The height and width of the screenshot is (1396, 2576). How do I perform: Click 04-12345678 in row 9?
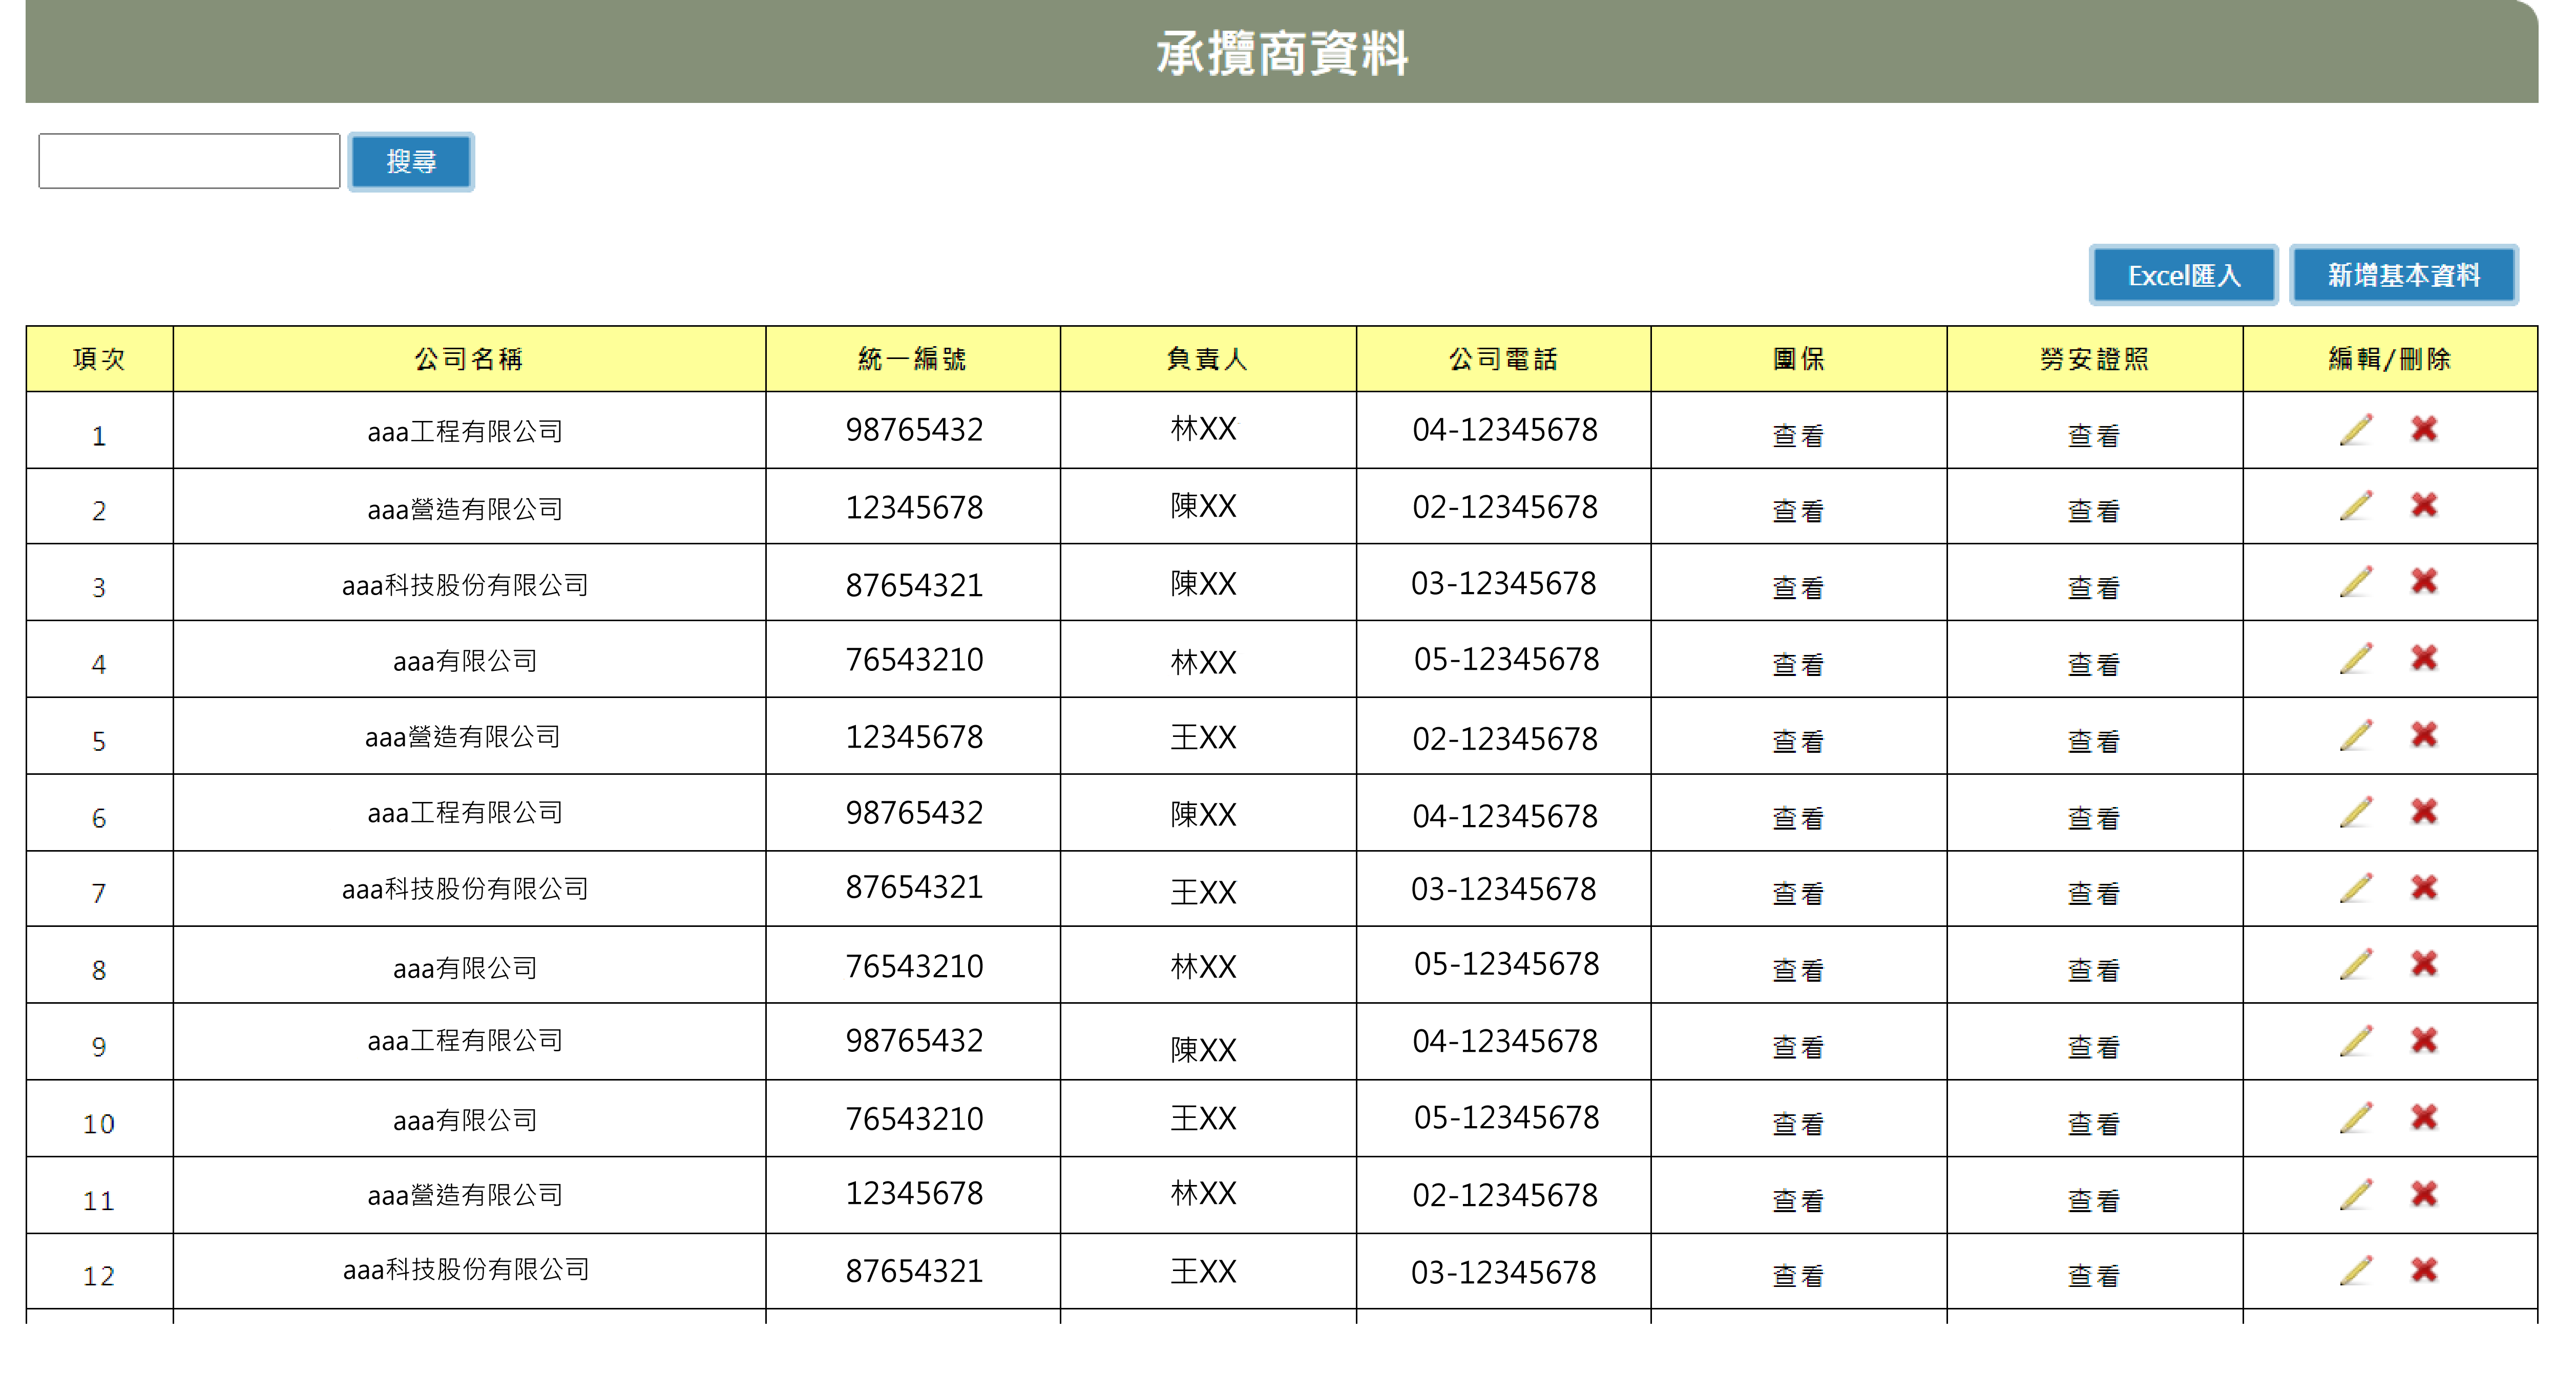pyautogui.click(x=1505, y=1041)
